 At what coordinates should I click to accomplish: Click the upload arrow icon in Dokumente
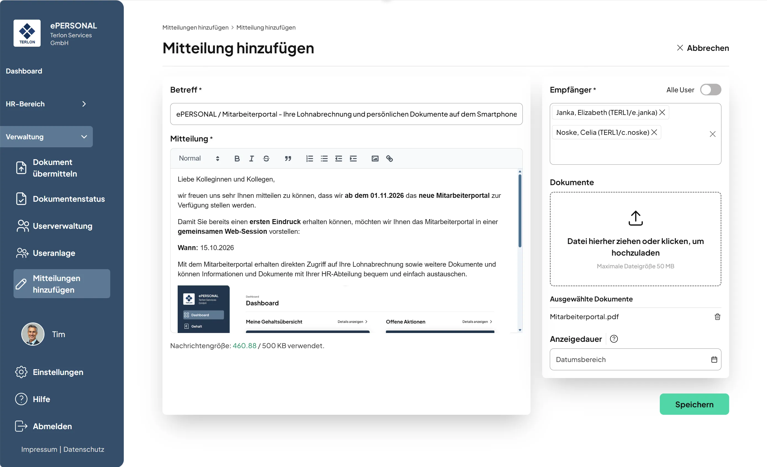(x=635, y=218)
